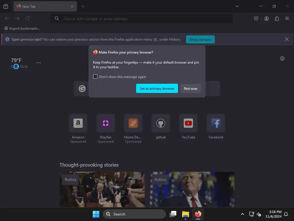Expand the list all tabs chevron
Image resolution: width=294 pixels, height=221 pixels.
(x=237, y=6)
